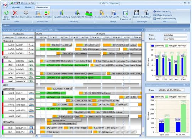Open the Konfliktliste icon
Viewport: 192px width, 139px height.
38,13
